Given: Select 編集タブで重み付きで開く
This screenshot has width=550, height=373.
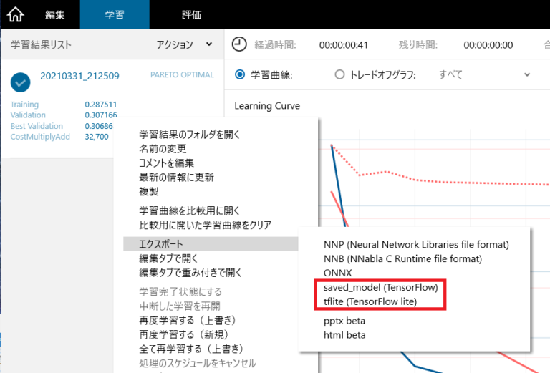Looking at the screenshot, I should tap(190, 273).
